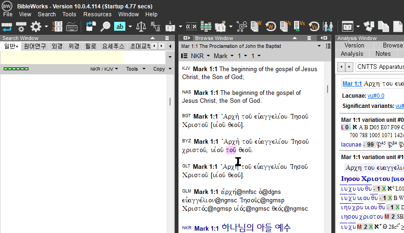Click the numbered 1-2 book display icon
The image size is (404, 233).
(x=57, y=27)
